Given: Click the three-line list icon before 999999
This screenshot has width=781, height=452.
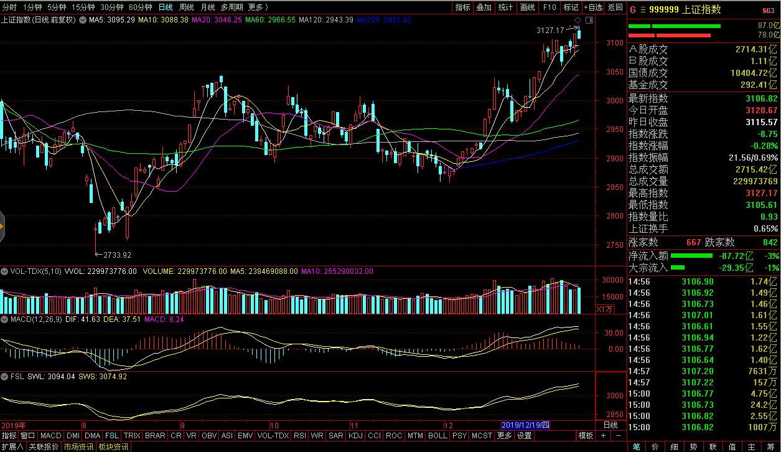Looking at the screenshot, I should tap(643, 9).
